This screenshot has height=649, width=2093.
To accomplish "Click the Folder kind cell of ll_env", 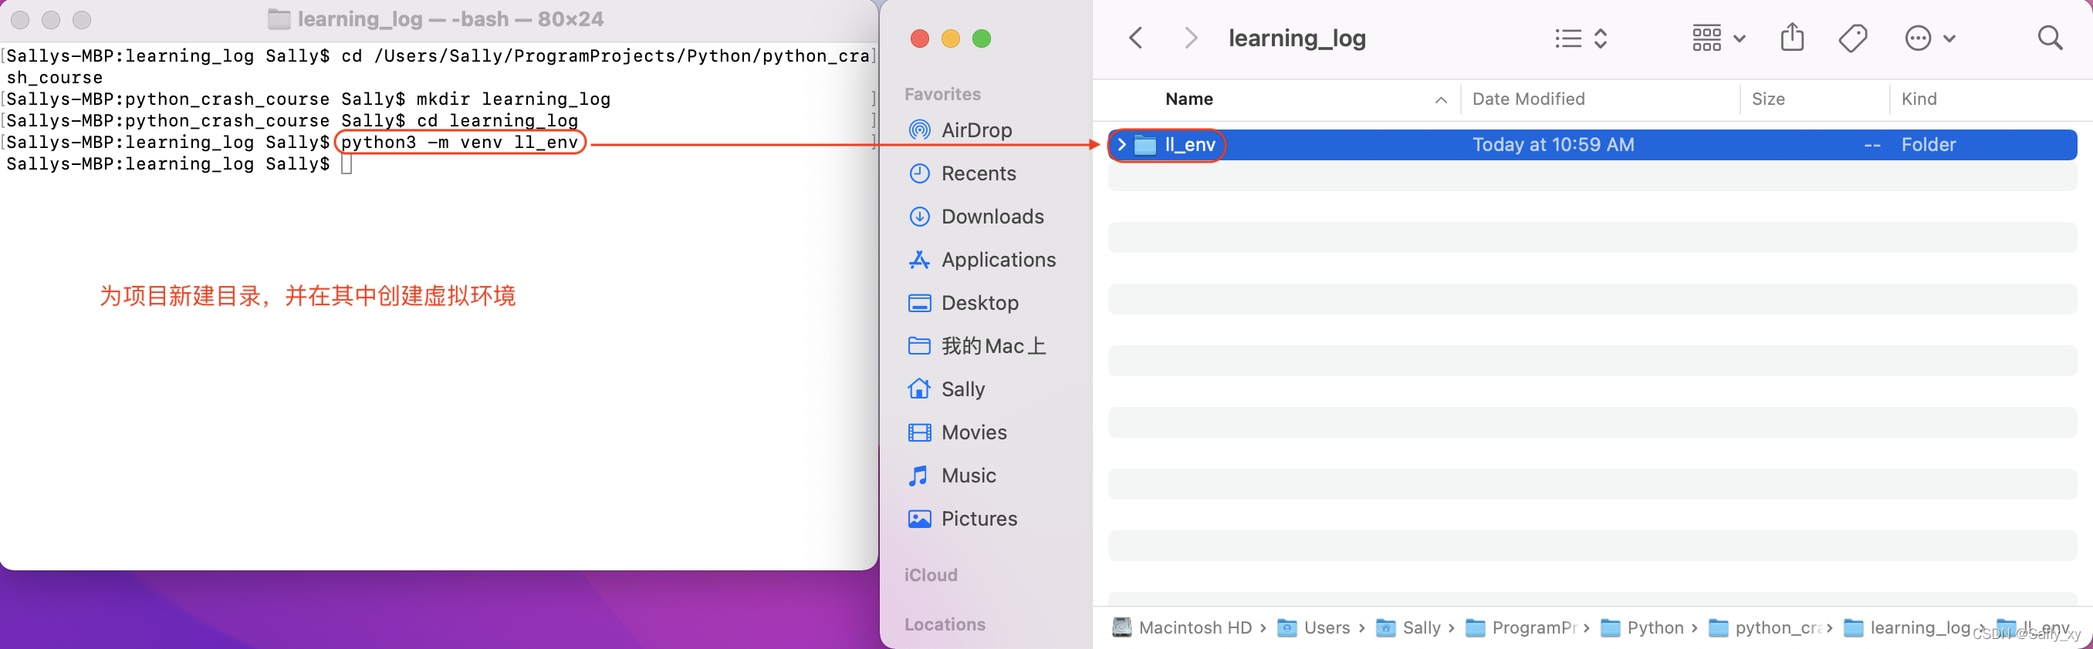I will click(1928, 144).
